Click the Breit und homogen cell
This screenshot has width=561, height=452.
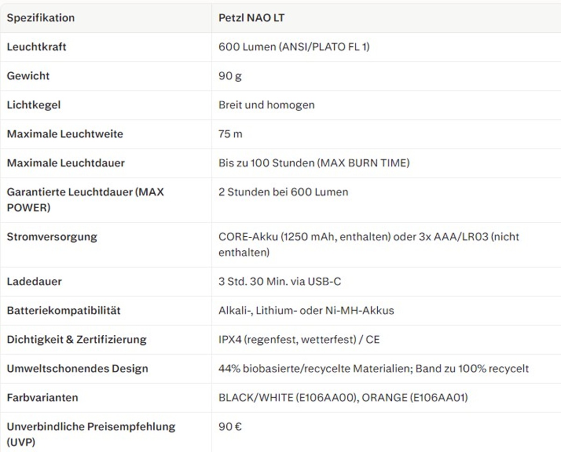pos(266,105)
